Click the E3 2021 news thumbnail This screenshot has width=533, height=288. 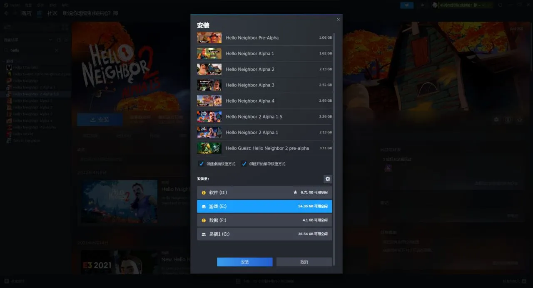(x=119, y=262)
